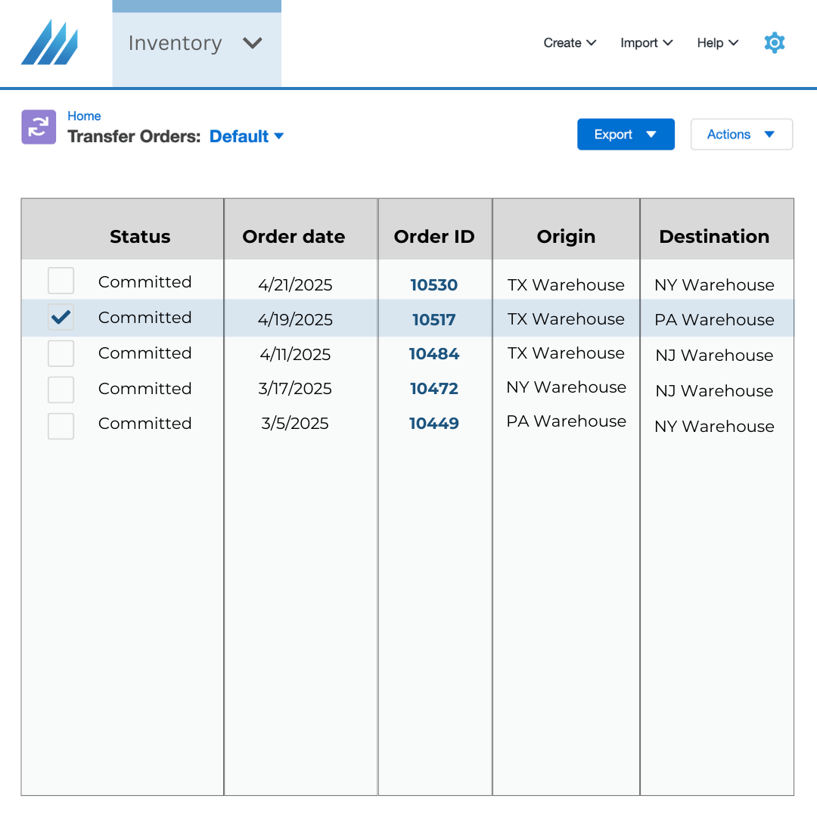
Task: Mark the checkbox for order 10449
Action: pyautogui.click(x=61, y=426)
